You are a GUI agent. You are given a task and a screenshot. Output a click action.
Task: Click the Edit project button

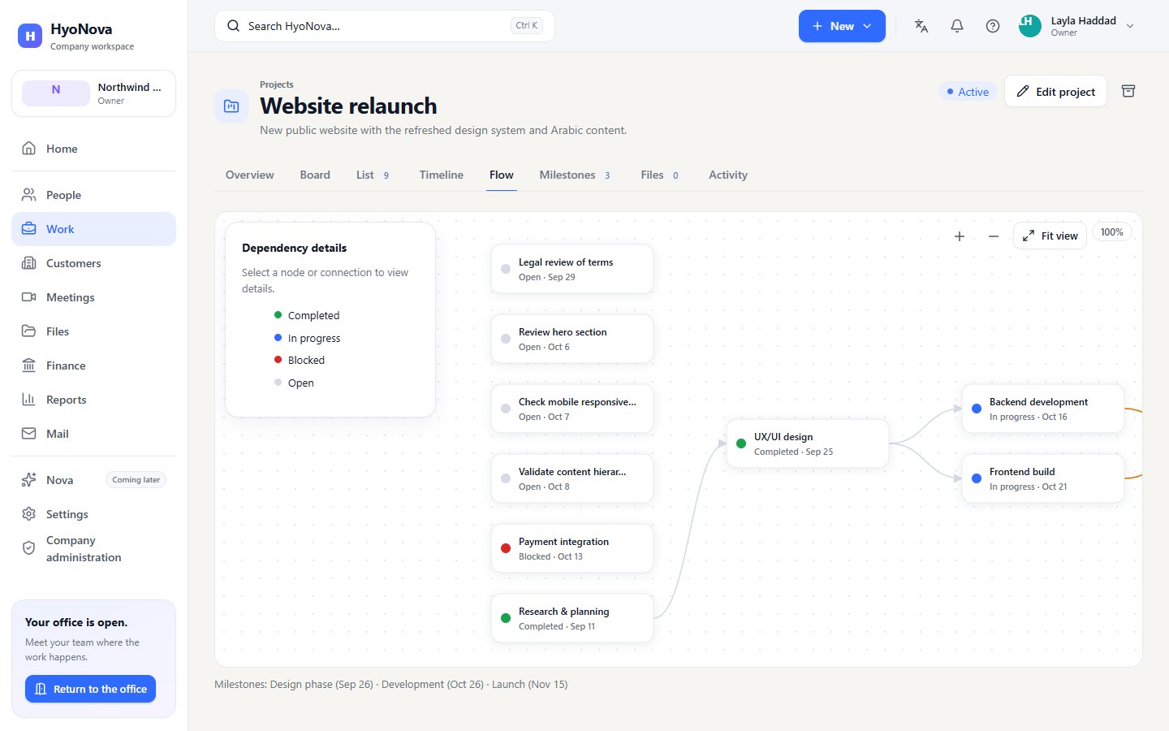click(1055, 92)
